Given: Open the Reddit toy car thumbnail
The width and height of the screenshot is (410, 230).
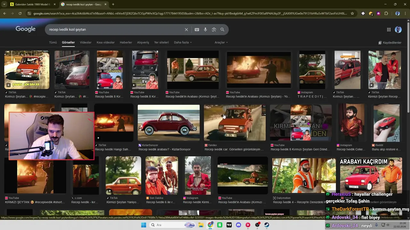Looking at the screenshot, I should (386, 123).
